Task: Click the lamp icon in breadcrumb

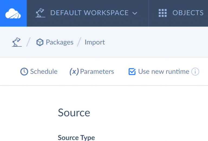Action: (x=17, y=42)
